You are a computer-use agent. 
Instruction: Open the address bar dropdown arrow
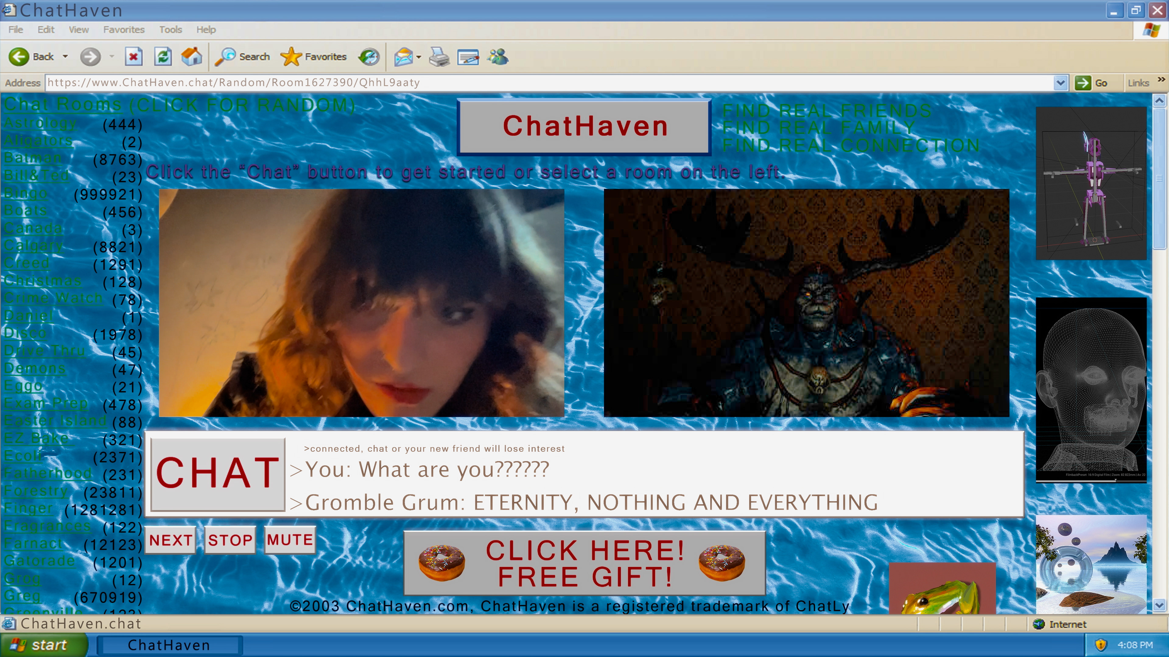(1060, 83)
